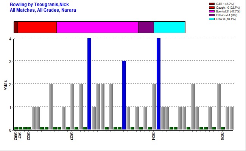Click the first blue 4-wicket bar after 2023
Image resolution: width=246 pixels, height=151 pixels.
point(89,84)
